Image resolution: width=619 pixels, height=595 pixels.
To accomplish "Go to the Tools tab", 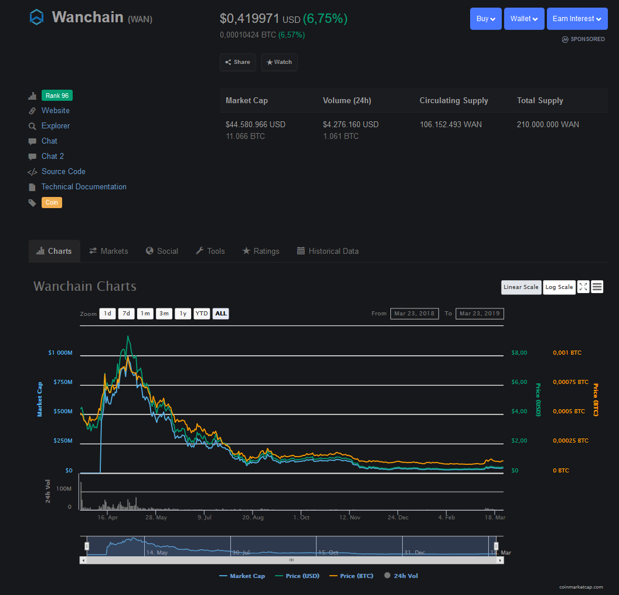I will [210, 251].
